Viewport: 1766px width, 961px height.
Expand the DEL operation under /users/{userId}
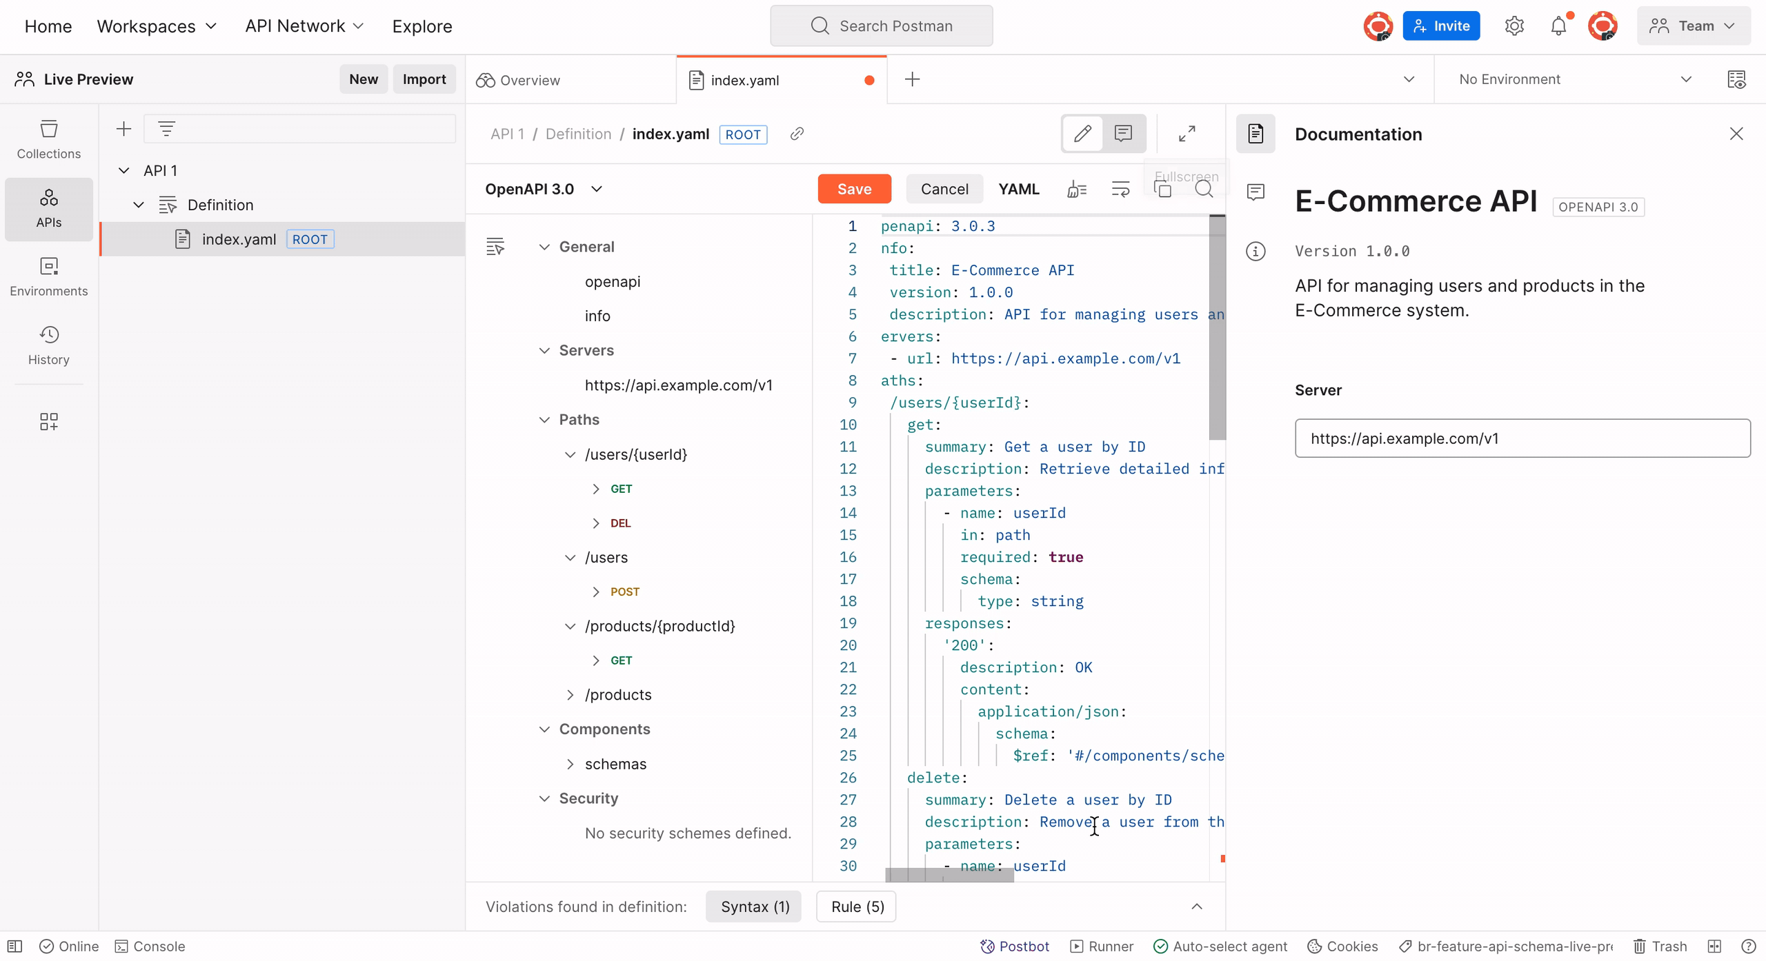[596, 523]
